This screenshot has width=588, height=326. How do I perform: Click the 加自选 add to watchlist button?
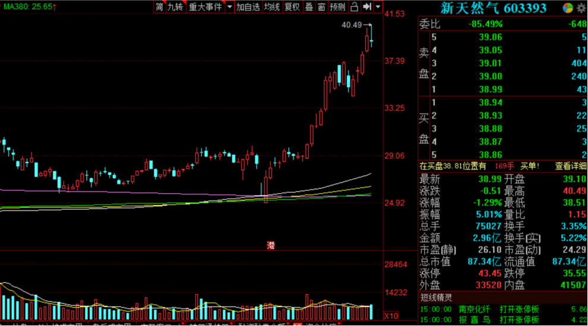click(248, 7)
